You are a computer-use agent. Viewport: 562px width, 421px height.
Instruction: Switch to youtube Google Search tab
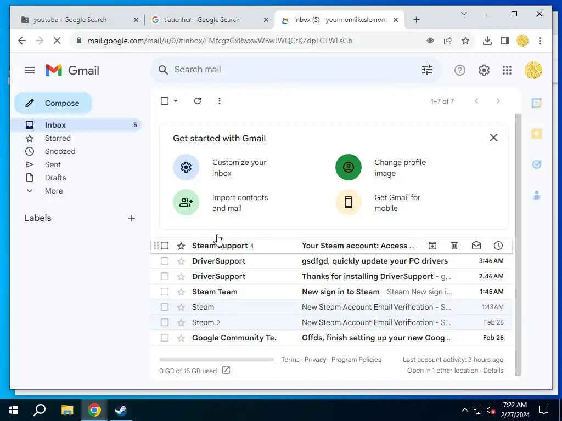76,20
